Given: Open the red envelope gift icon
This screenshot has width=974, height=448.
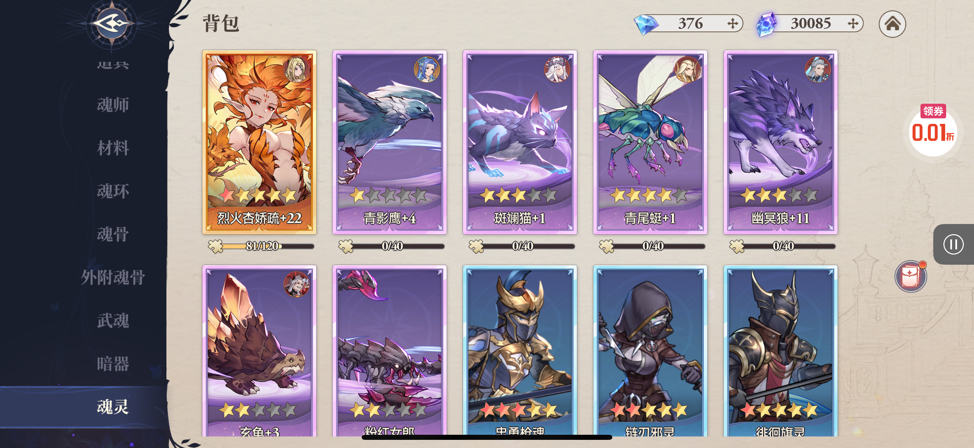Looking at the screenshot, I should click(x=910, y=277).
